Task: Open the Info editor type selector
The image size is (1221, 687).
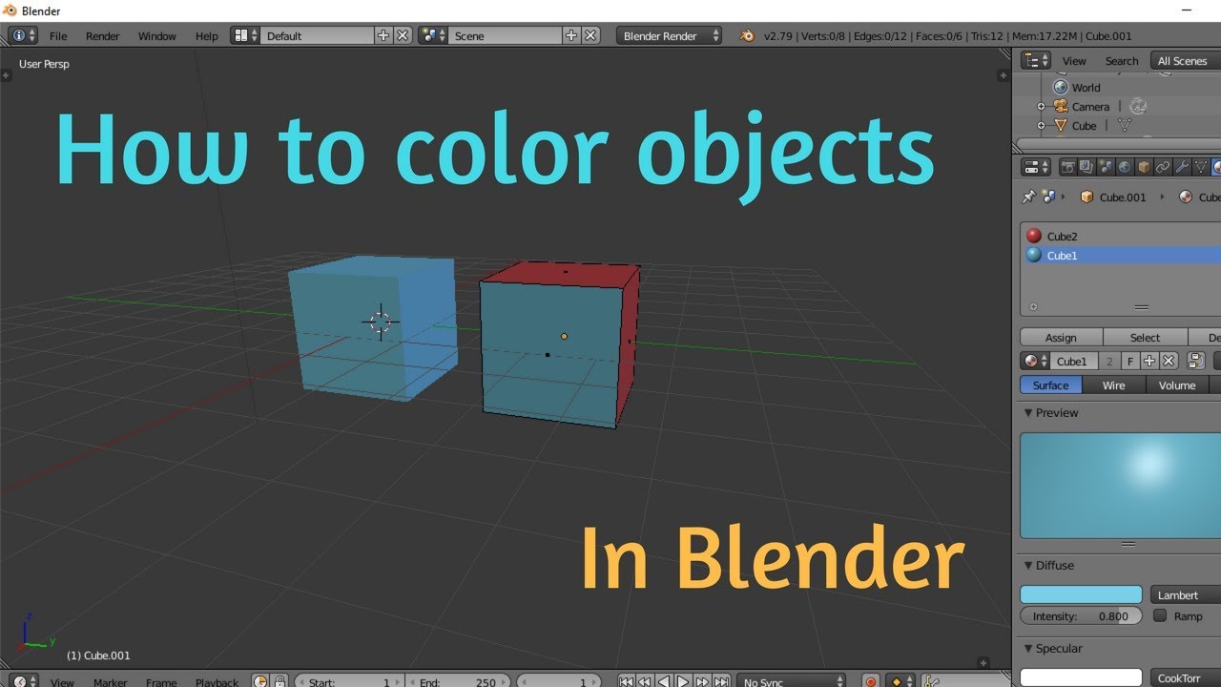Action: 23,35
